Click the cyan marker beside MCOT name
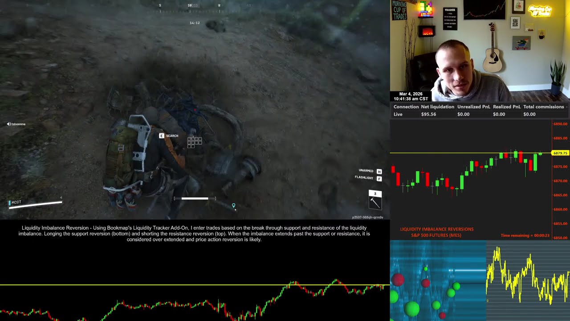570x321 pixels. [9, 203]
